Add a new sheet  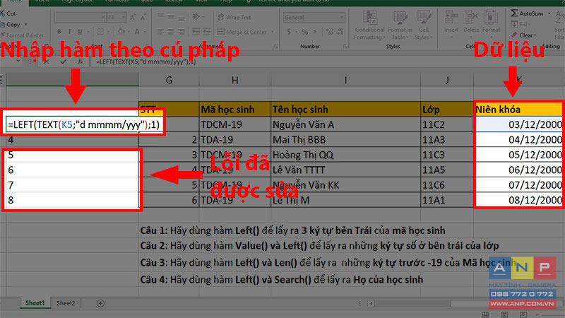click(x=100, y=304)
